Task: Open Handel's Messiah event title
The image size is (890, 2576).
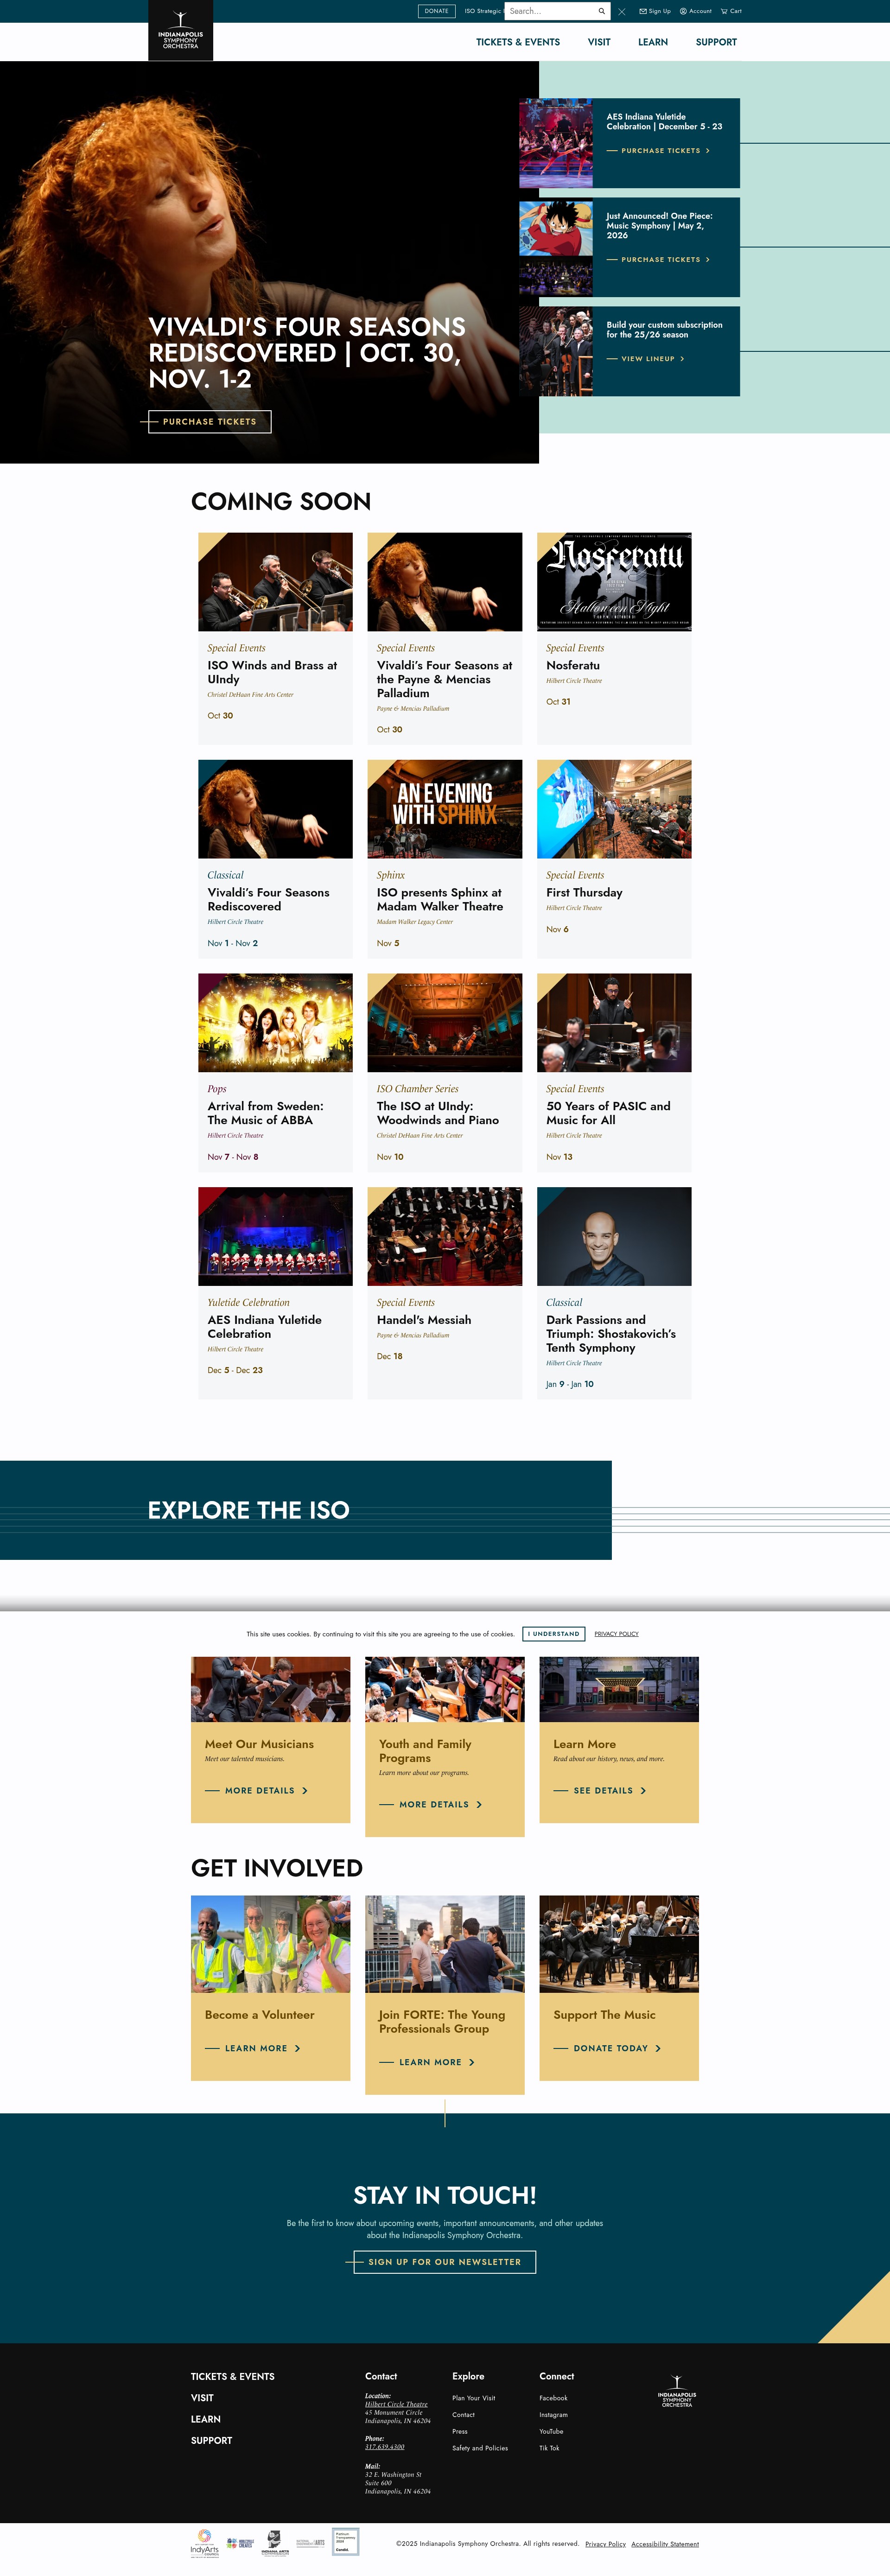Action: pyautogui.click(x=424, y=1320)
